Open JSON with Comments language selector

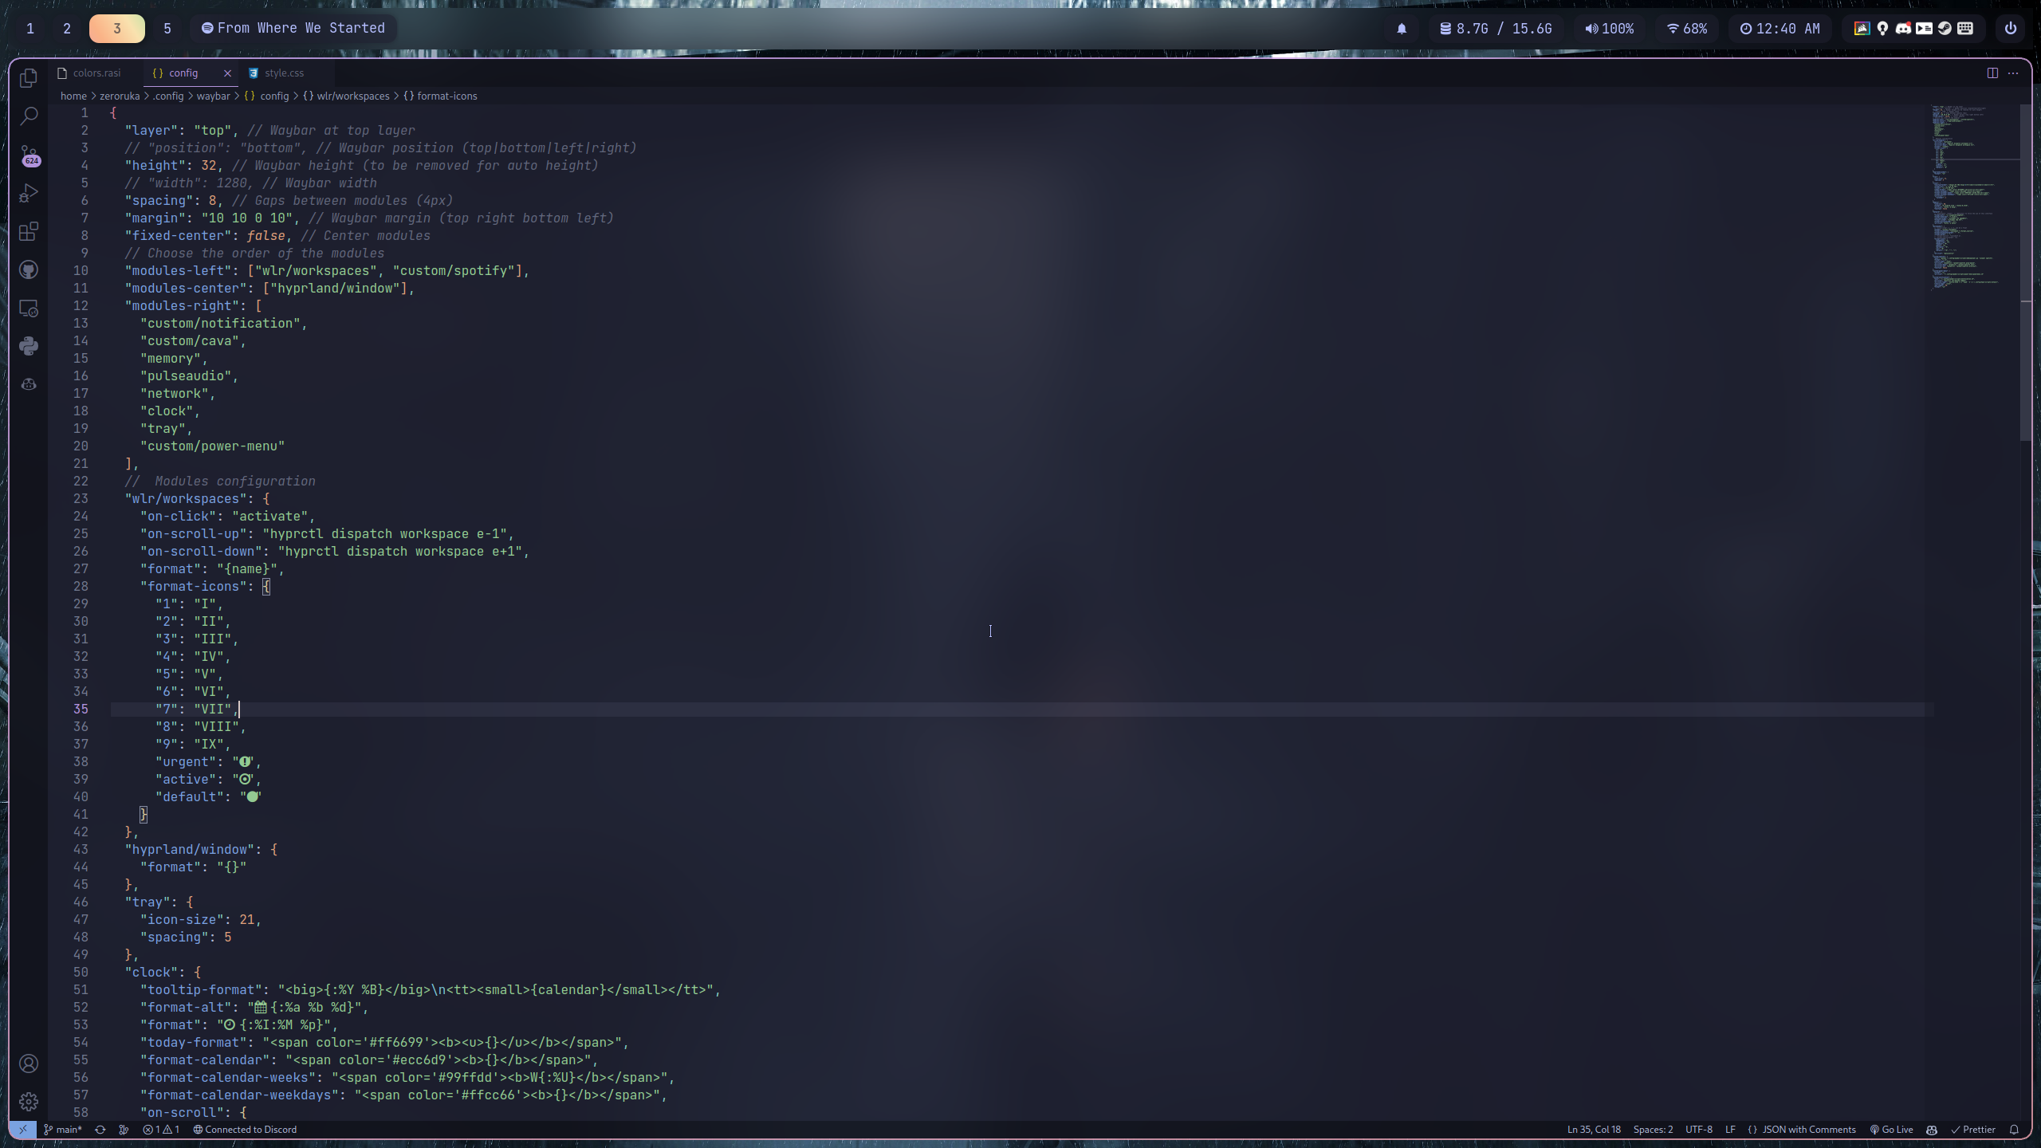pos(1802,1130)
